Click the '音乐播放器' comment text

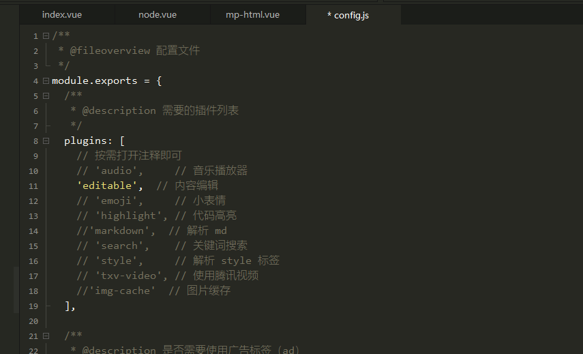click(220, 171)
